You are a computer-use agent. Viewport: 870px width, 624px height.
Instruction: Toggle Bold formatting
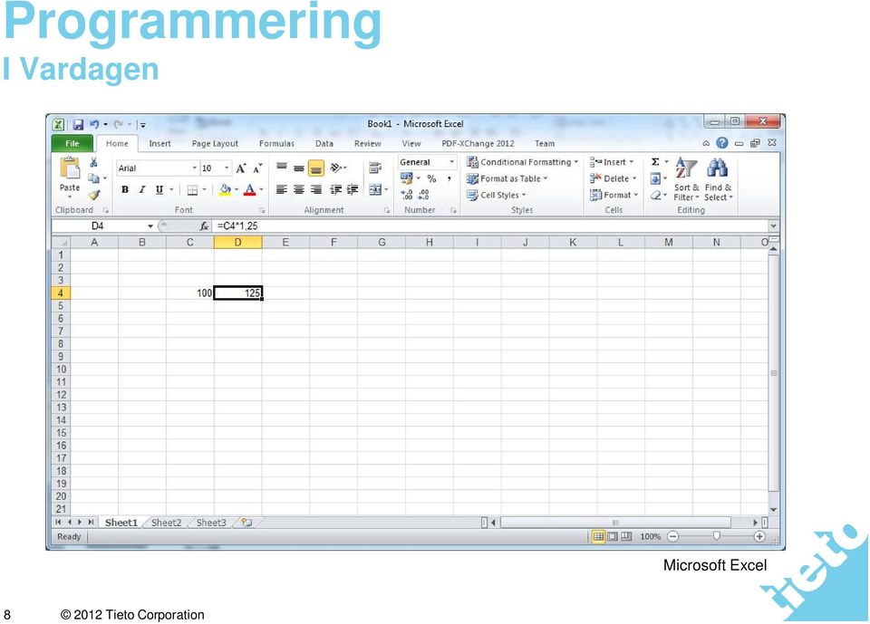[x=125, y=189]
